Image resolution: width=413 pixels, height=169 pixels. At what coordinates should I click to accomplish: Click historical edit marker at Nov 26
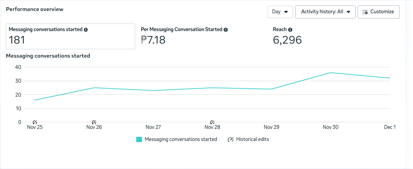(x=94, y=122)
